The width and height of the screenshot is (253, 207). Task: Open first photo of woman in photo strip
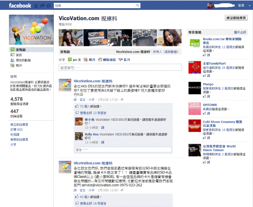pos(71,38)
